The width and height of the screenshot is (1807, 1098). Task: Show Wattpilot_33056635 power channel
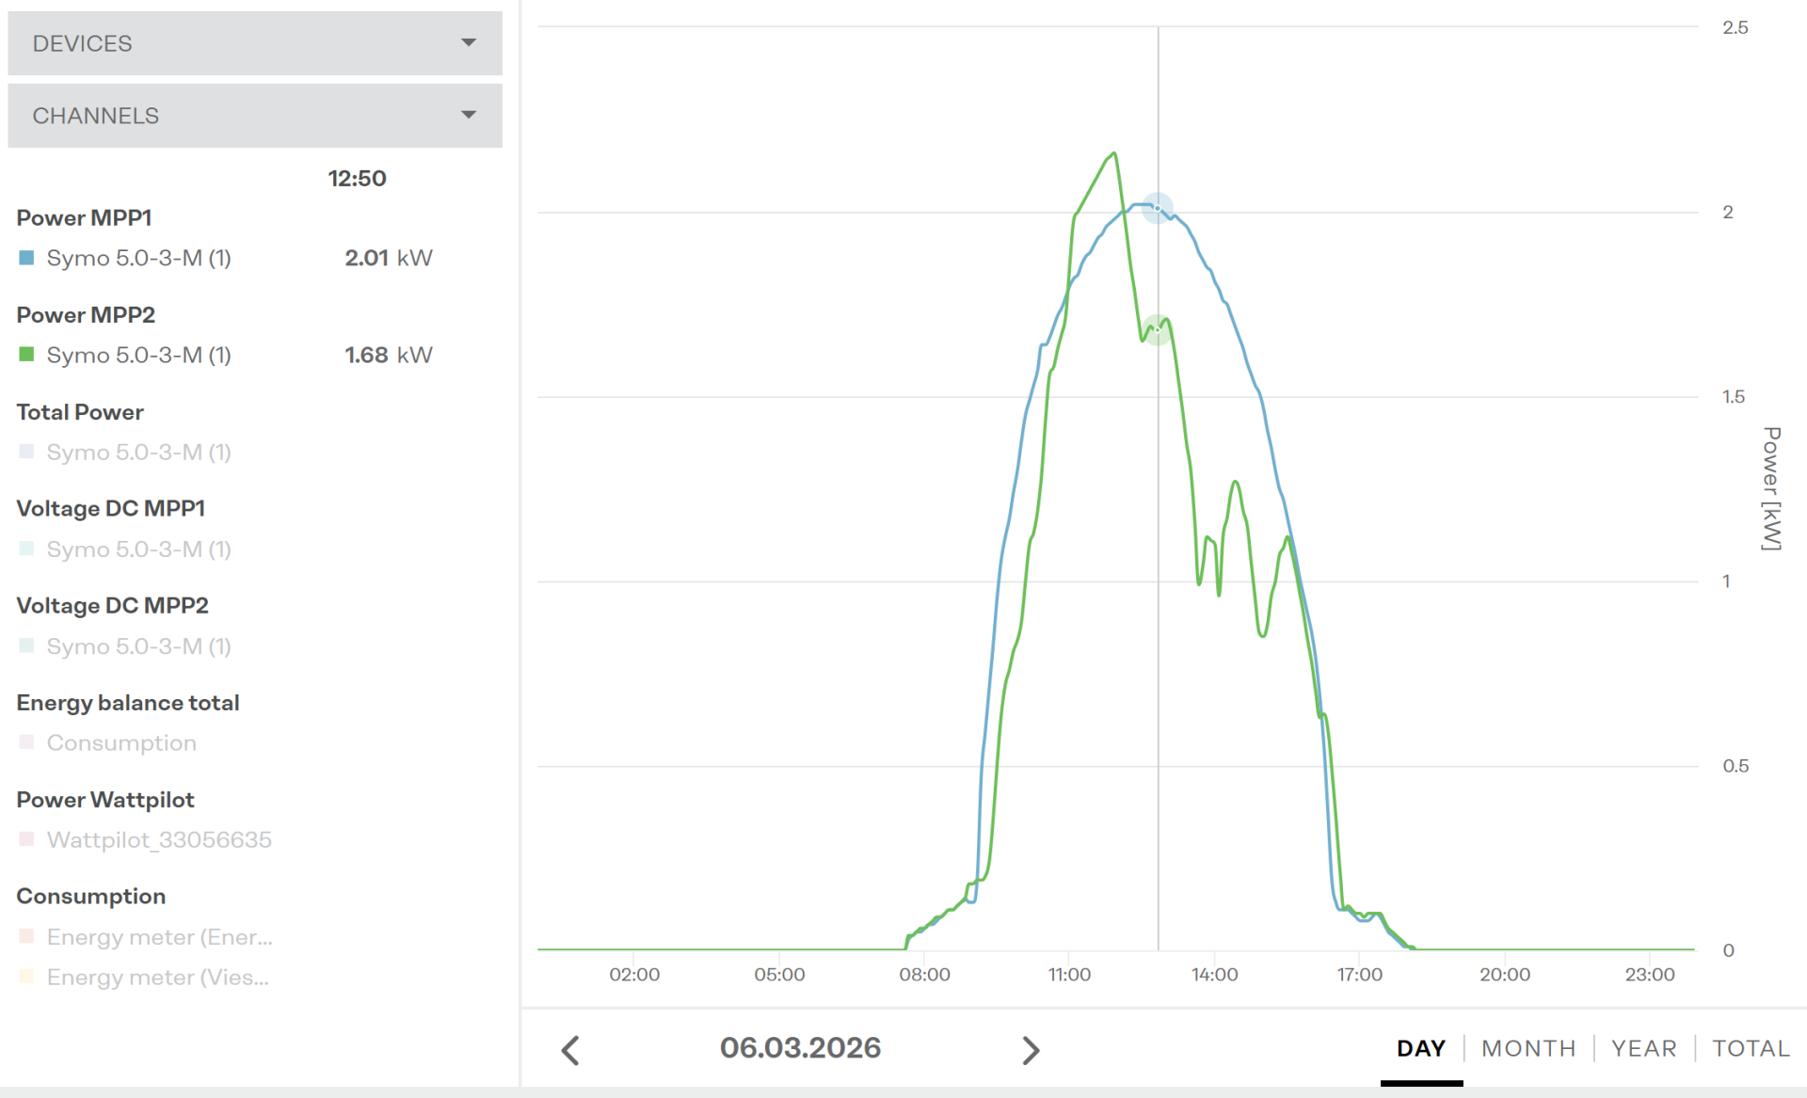[x=159, y=840]
